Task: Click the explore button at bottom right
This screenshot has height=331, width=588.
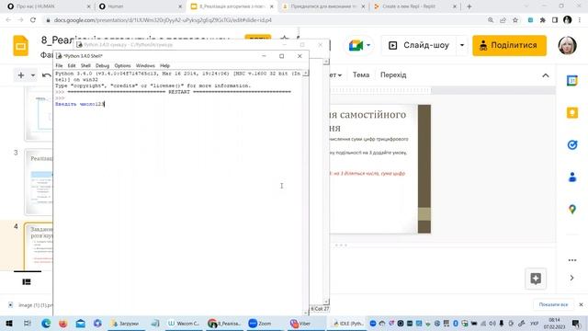Action: 536,279
